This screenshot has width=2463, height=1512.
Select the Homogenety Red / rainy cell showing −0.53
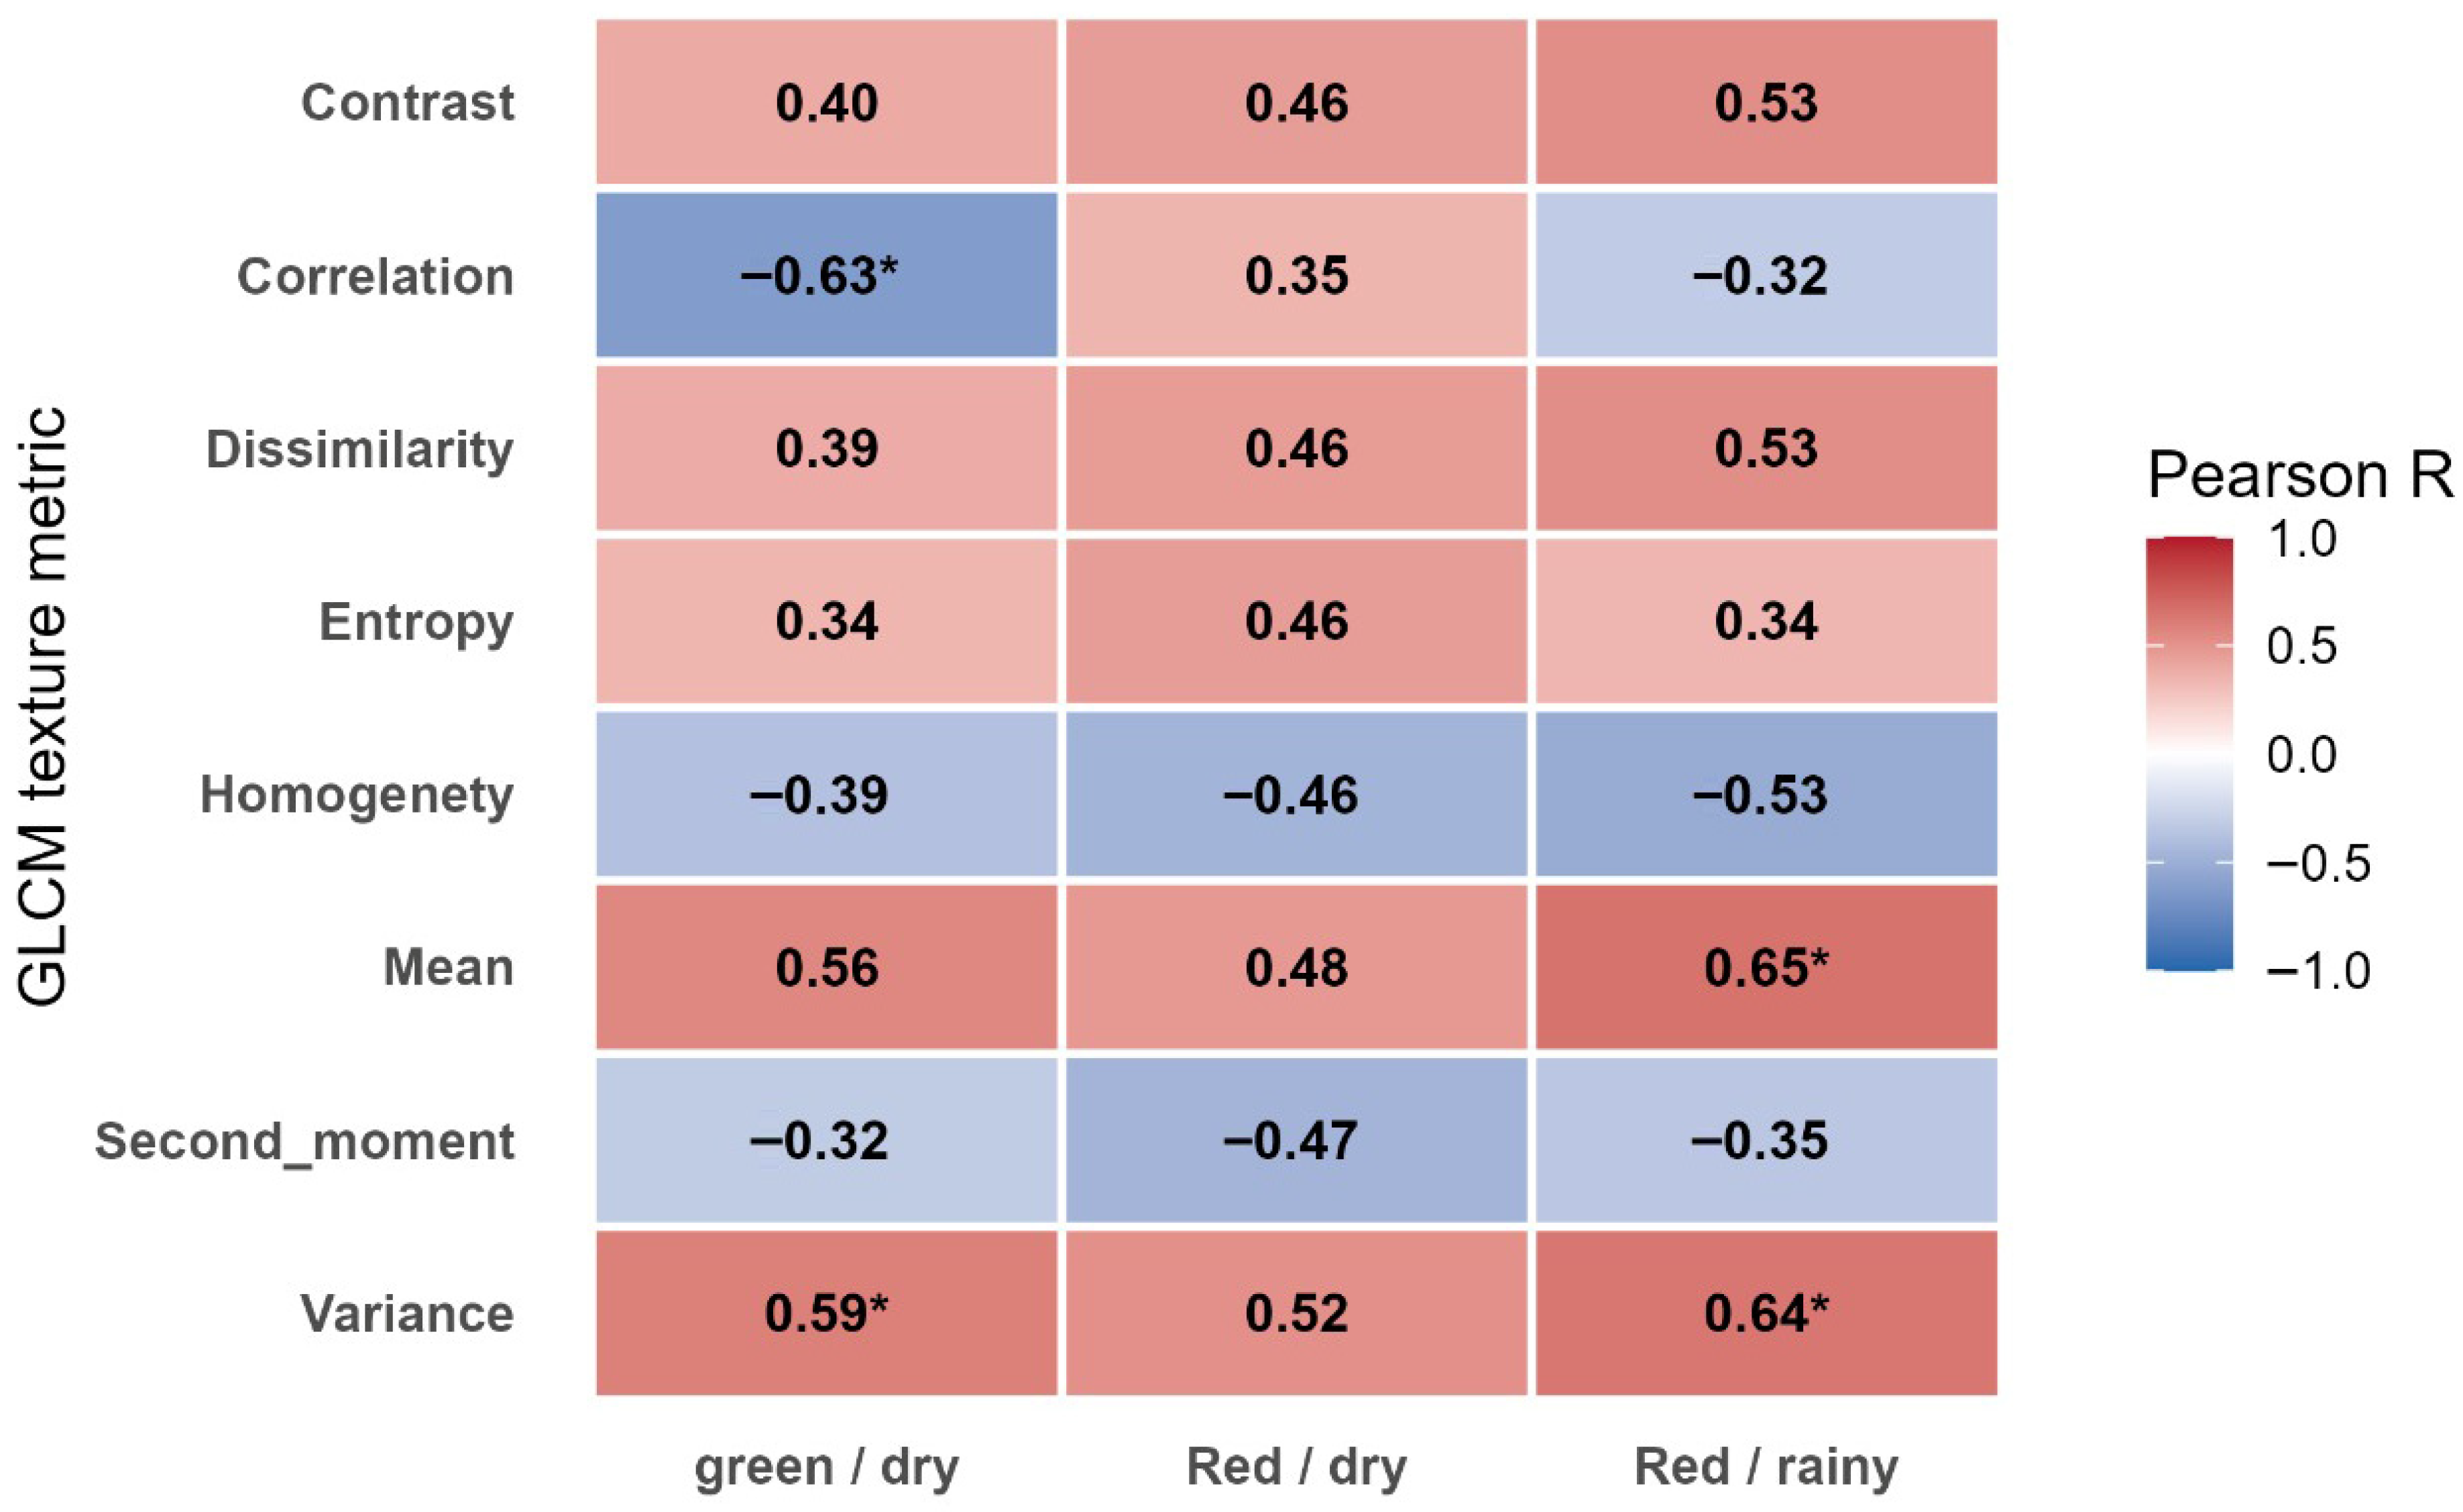[1766, 794]
